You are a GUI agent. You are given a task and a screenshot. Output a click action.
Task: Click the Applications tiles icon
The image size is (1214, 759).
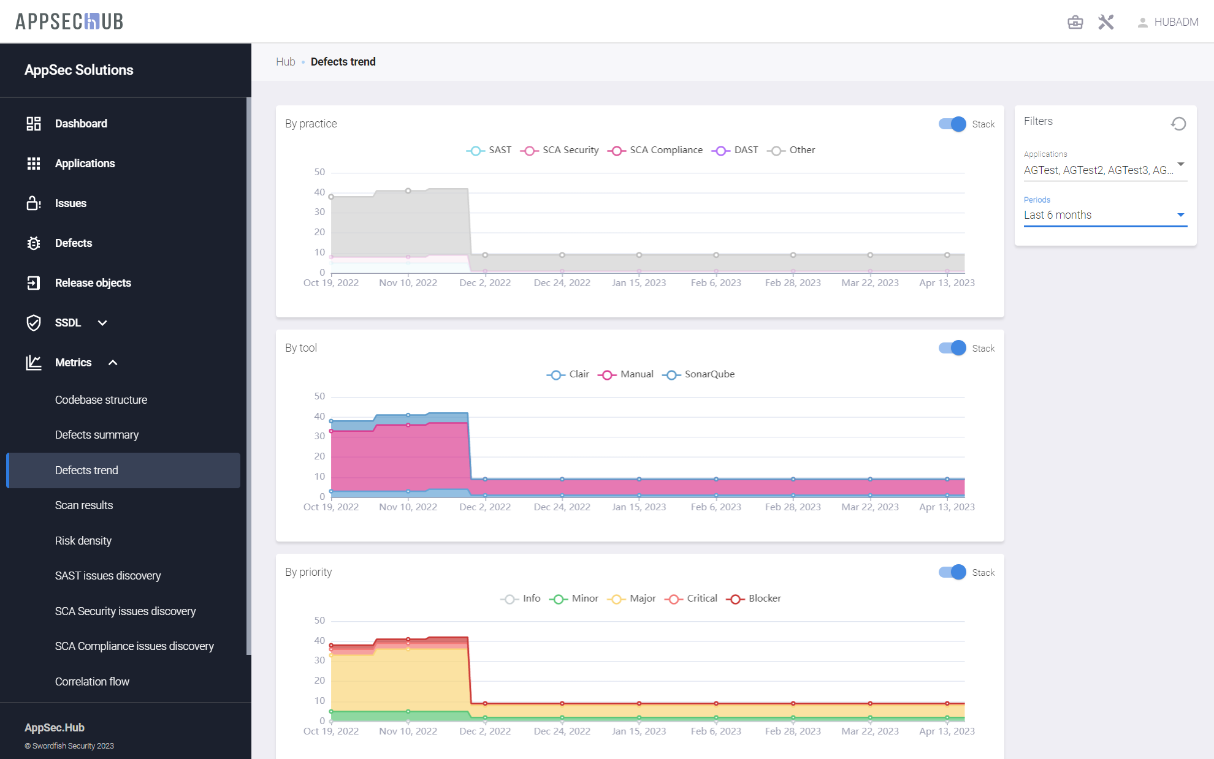point(34,164)
